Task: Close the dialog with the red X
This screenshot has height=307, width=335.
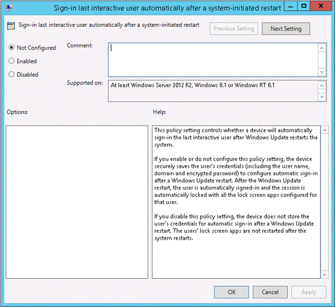Action: point(321,6)
